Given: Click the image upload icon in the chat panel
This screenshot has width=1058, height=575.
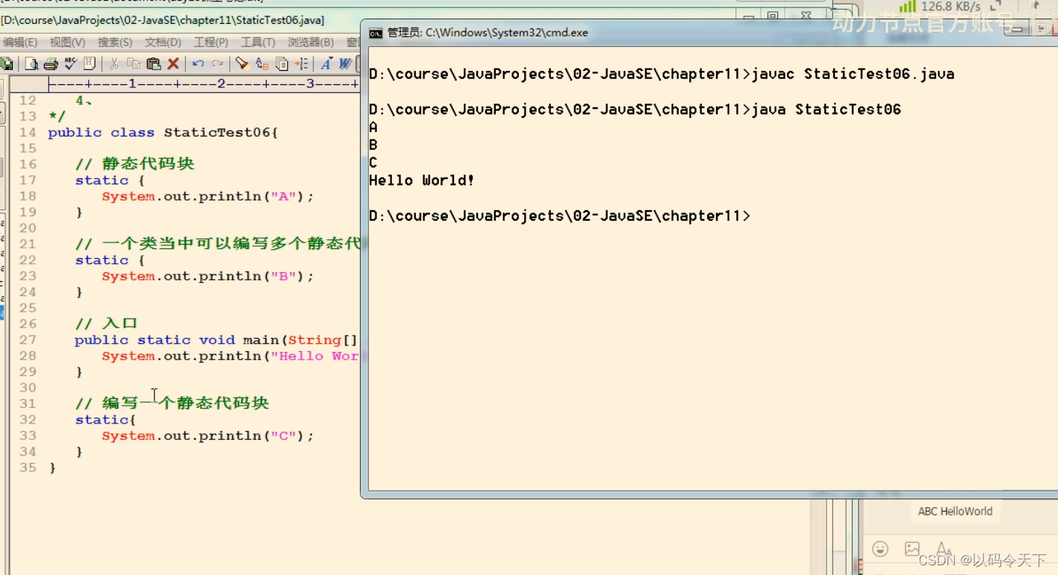Looking at the screenshot, I should [912, 549].
